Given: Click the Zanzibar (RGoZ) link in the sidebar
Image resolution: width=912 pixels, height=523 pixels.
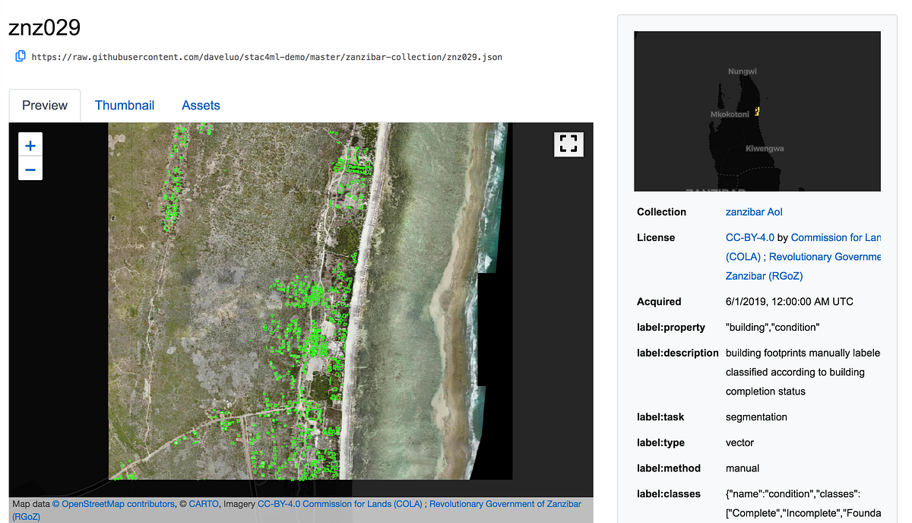Looking at the screenshot, I should [x=764, y=276].
